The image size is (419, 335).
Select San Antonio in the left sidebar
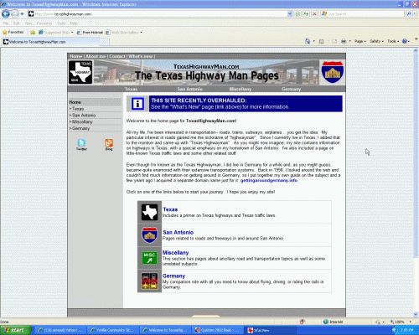pyautogui.click(x=95, y=115)
